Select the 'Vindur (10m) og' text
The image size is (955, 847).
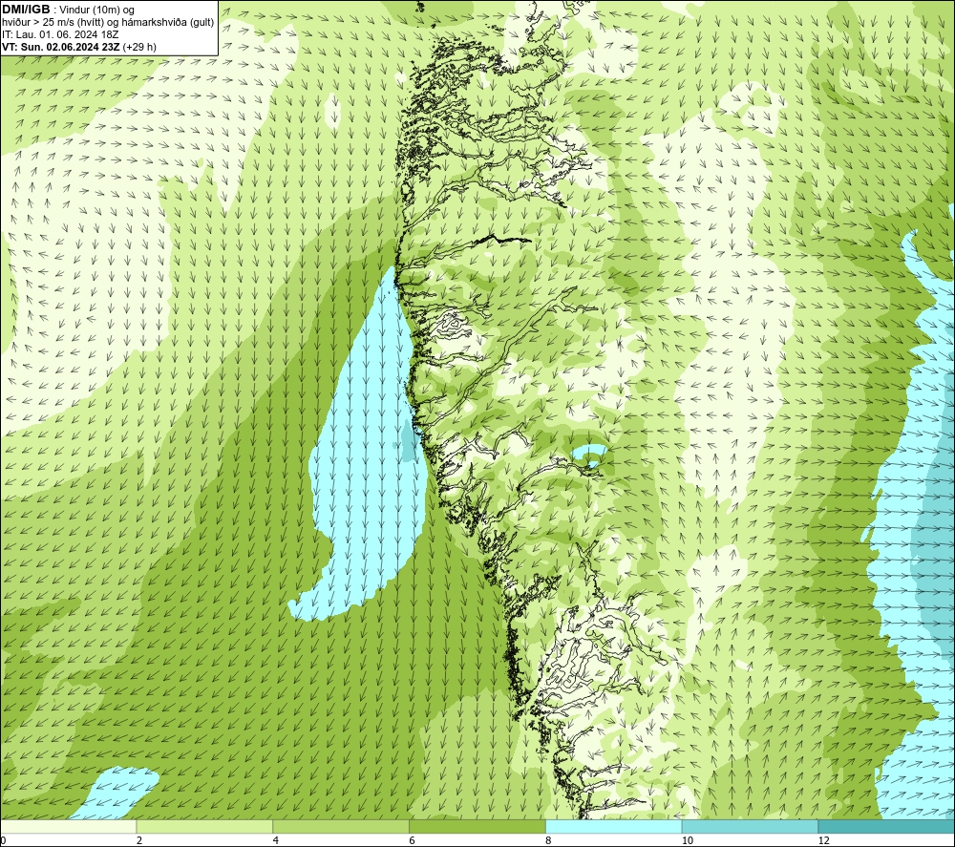click(96, 11)
